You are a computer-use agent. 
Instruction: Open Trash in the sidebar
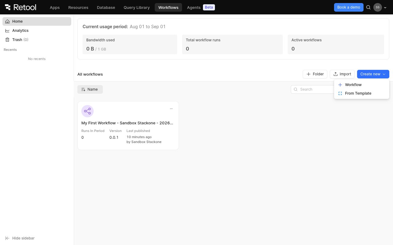tap(37, 40)
